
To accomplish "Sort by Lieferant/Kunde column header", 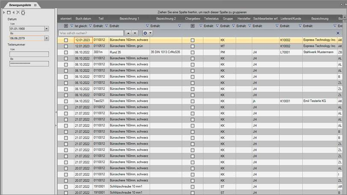I will point(291,19).
